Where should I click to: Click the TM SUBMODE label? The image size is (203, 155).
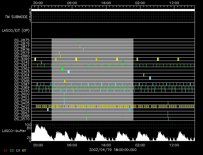[16, 17]
